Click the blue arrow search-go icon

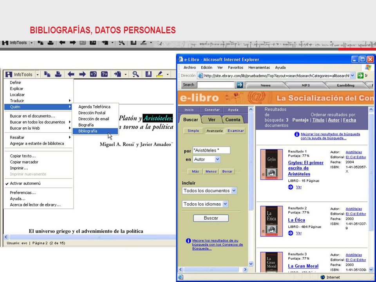click(240, 85)
